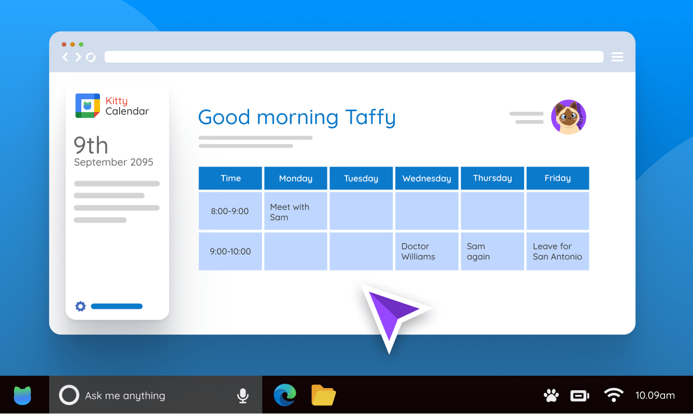Open the file explorer folder icon
693x414 pixels.
(x=324, y=395)
